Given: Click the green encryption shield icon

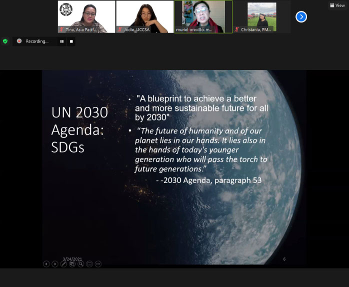Looking at the screenshot, I should 5,41.
